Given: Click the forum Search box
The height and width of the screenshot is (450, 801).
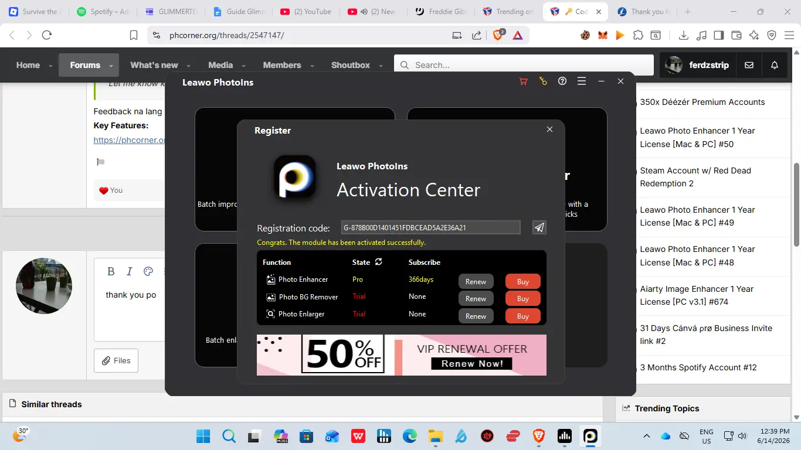Looking at the screenshot, I should pos(524,65).
